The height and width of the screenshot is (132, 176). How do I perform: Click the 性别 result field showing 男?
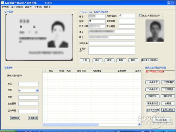click(x=97, y=21)
